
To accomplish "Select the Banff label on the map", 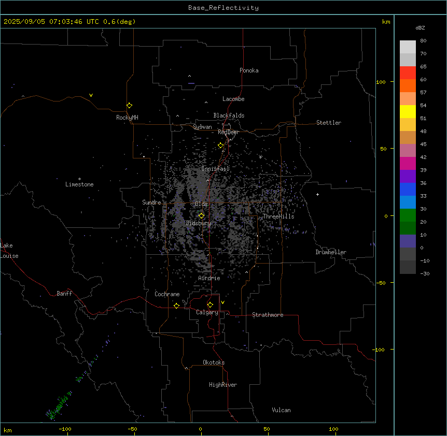I will [64, 294].
